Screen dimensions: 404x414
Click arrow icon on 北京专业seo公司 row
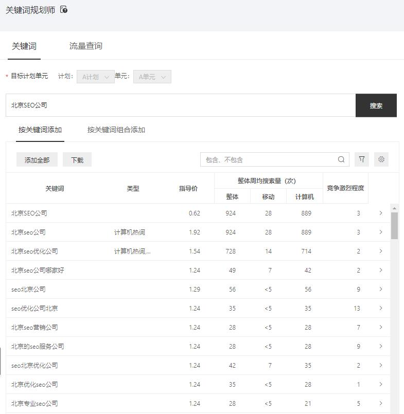point(381,403)
